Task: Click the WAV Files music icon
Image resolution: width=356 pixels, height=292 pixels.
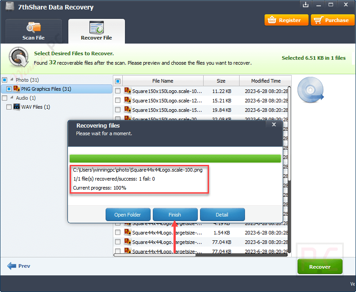Action: [17, 106]
